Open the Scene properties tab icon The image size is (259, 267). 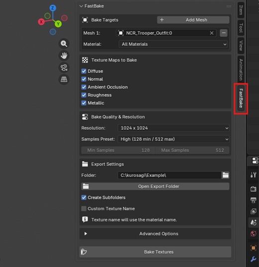[x=253, y=222]
